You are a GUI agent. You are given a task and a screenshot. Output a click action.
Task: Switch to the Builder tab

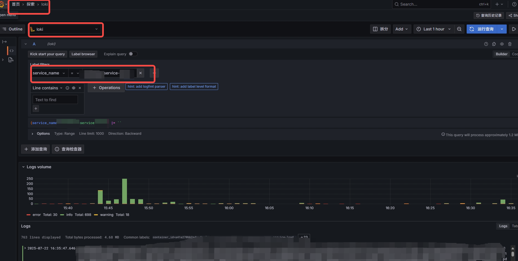click(501, 54)
